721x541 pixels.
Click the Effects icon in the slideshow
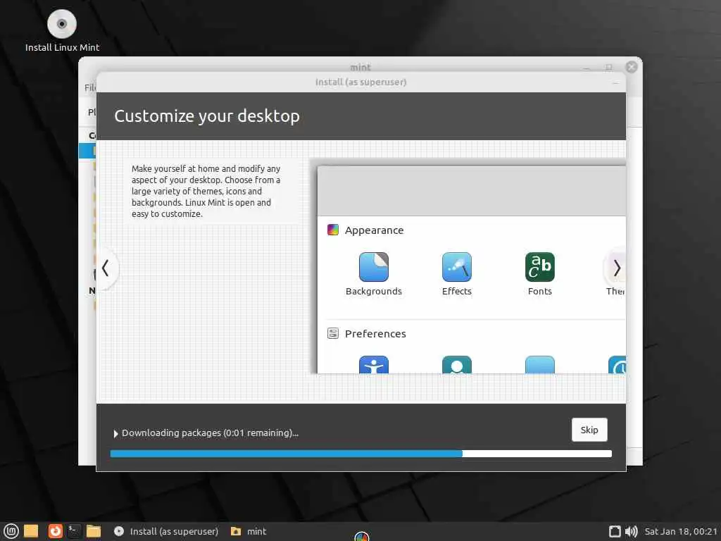[456, 267]
